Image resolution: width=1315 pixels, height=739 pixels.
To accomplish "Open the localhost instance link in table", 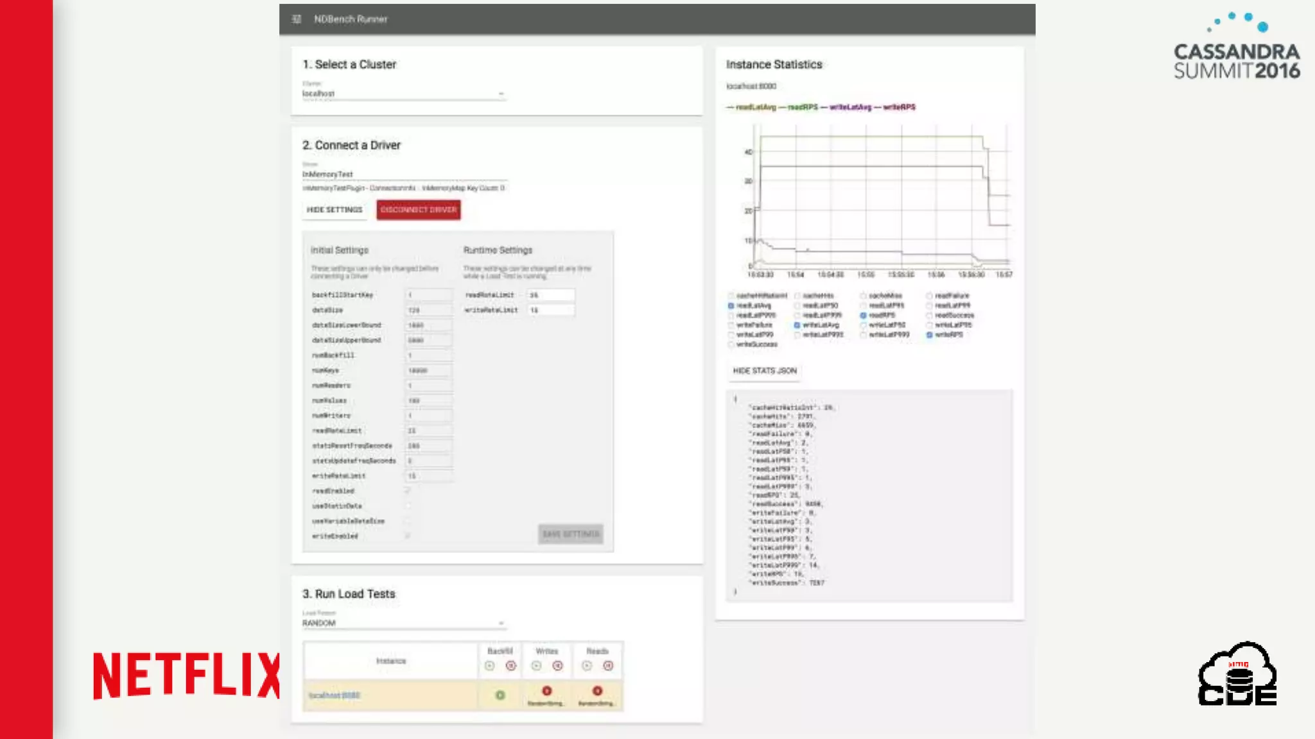I will pyautogui.click(x=334, y=695).
